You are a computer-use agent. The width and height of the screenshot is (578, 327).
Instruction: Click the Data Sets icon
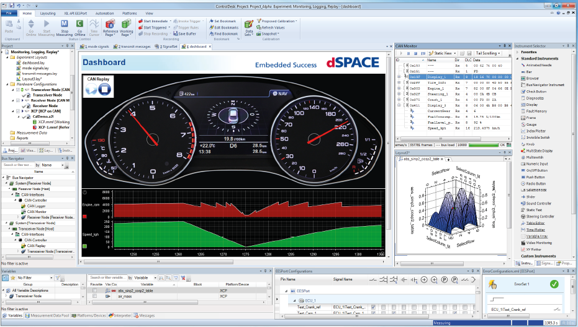point(249,24)
